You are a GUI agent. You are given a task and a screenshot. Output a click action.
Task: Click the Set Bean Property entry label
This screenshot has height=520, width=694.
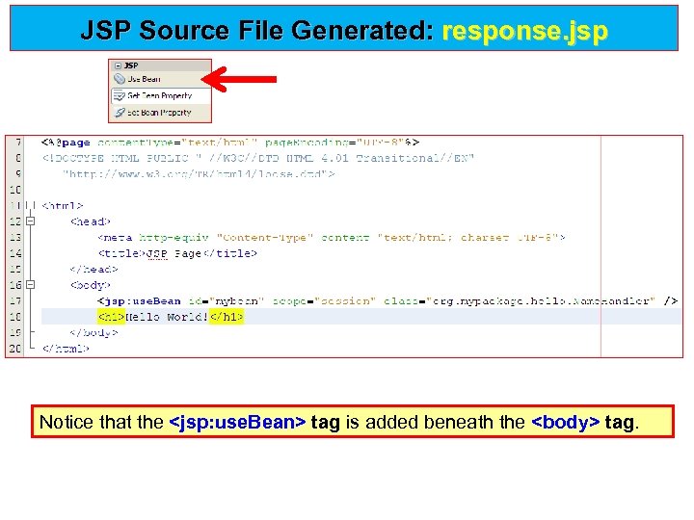pyautogui.click(x=159, y=113)
